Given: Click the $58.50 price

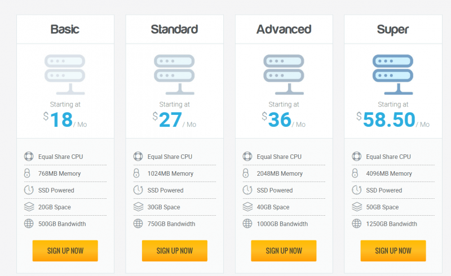Looking at the screenshot, I should pos(386,119).
